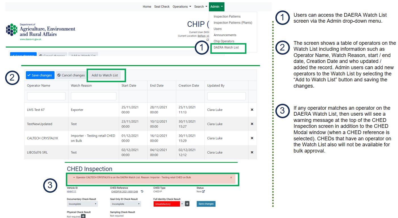Expand the Seal Only ID Check Result dropdown
The height and width of the screenshot is (218, 398).
pyautogui.click(x=125, y=204)
